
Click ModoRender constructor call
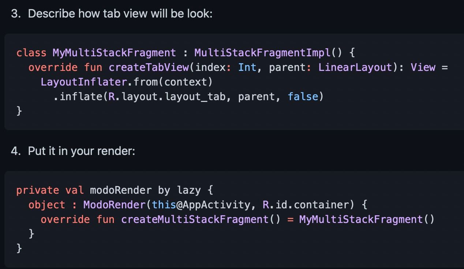(x=114, y=205)
